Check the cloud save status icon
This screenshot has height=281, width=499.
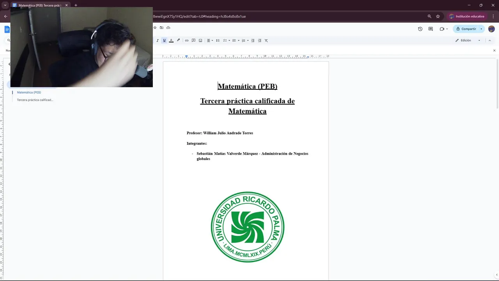click(x=168, y=28)
